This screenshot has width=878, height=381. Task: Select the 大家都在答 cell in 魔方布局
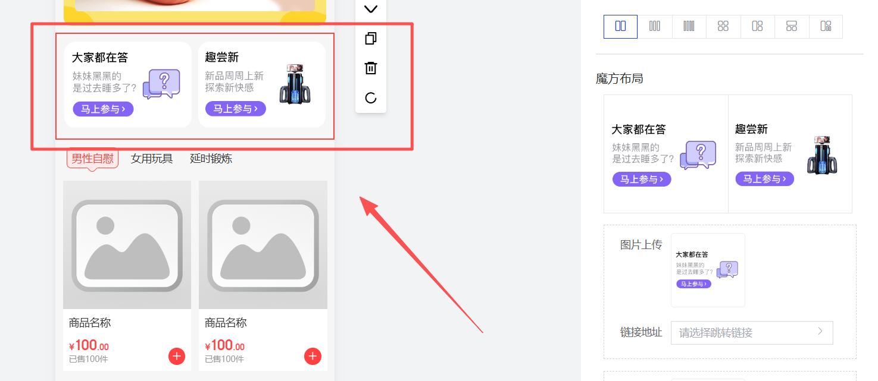point(666,154)
